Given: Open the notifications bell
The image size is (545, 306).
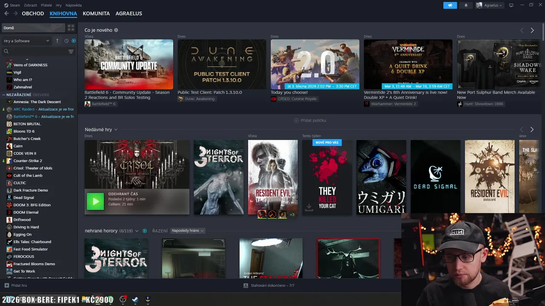Looking at the screenshot, I should 466,5.
